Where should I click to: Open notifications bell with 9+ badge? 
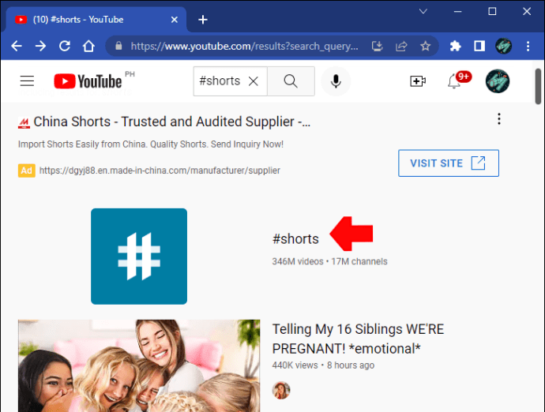pyautogui.click(x=455, y=81)
